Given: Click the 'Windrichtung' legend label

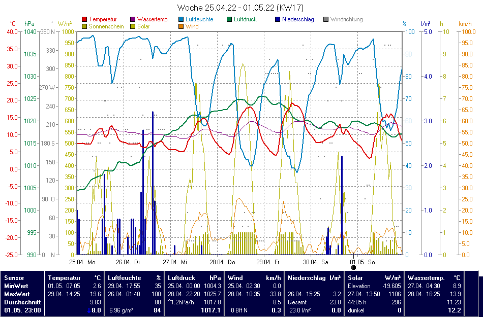Looking at the screenshot, I should tap(347, 19).
